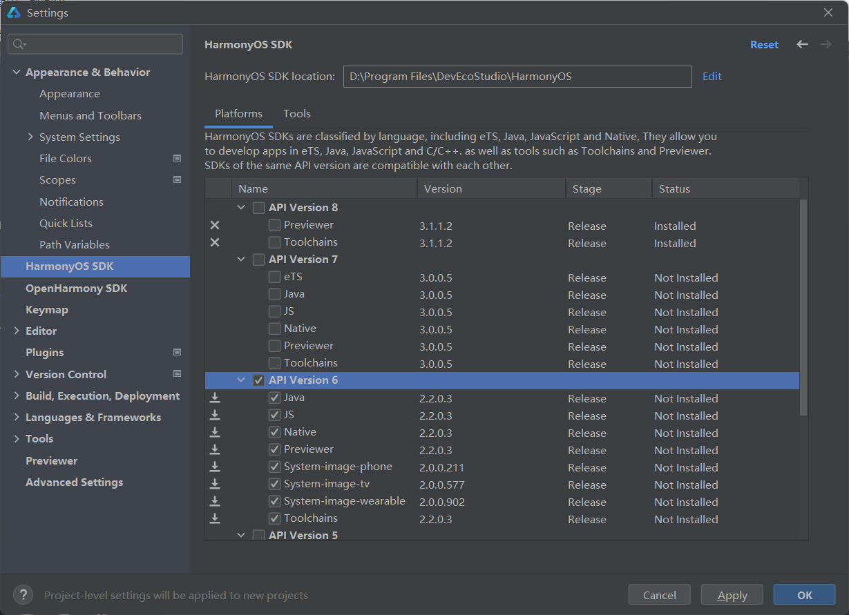Expand the Tools settings section
Image resolution: width=849 pixels, height=615 pixels.
(x=17, y=439)
